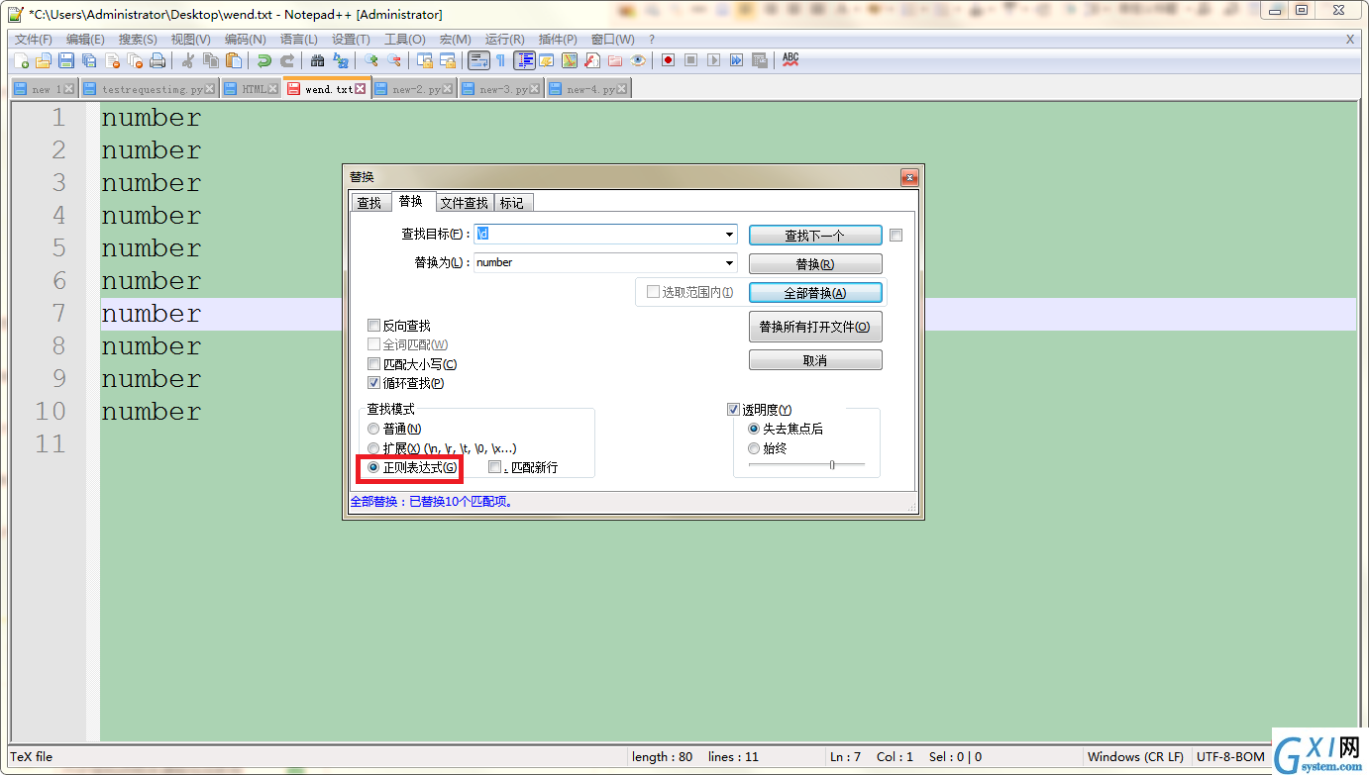1369x775 pixels.
Task: Click the Redo toolbar icon
Action: [x=287, y=60]
